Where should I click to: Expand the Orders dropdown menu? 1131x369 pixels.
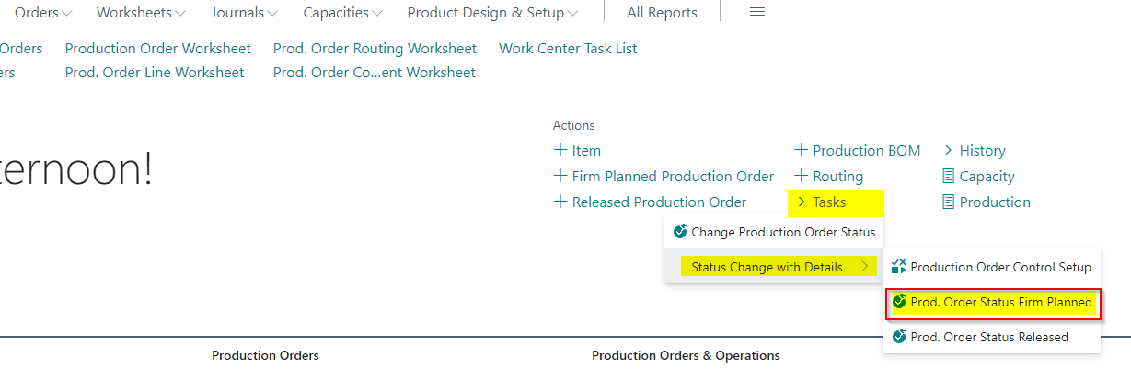[x=43, y=13]
